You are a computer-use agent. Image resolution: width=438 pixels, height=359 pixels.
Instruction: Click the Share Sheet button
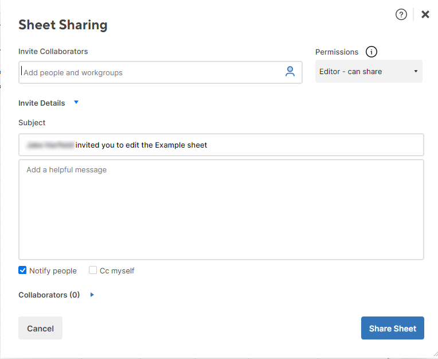pos(392,329)
